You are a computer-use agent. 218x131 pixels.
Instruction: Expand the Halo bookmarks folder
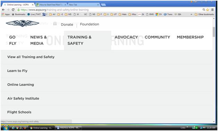[123, 14]
